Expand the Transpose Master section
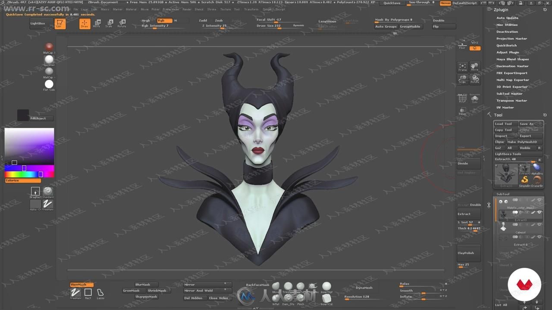 coord(511,101)
